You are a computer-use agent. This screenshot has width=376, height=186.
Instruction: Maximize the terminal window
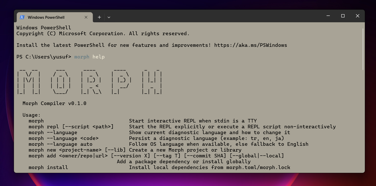343,16
